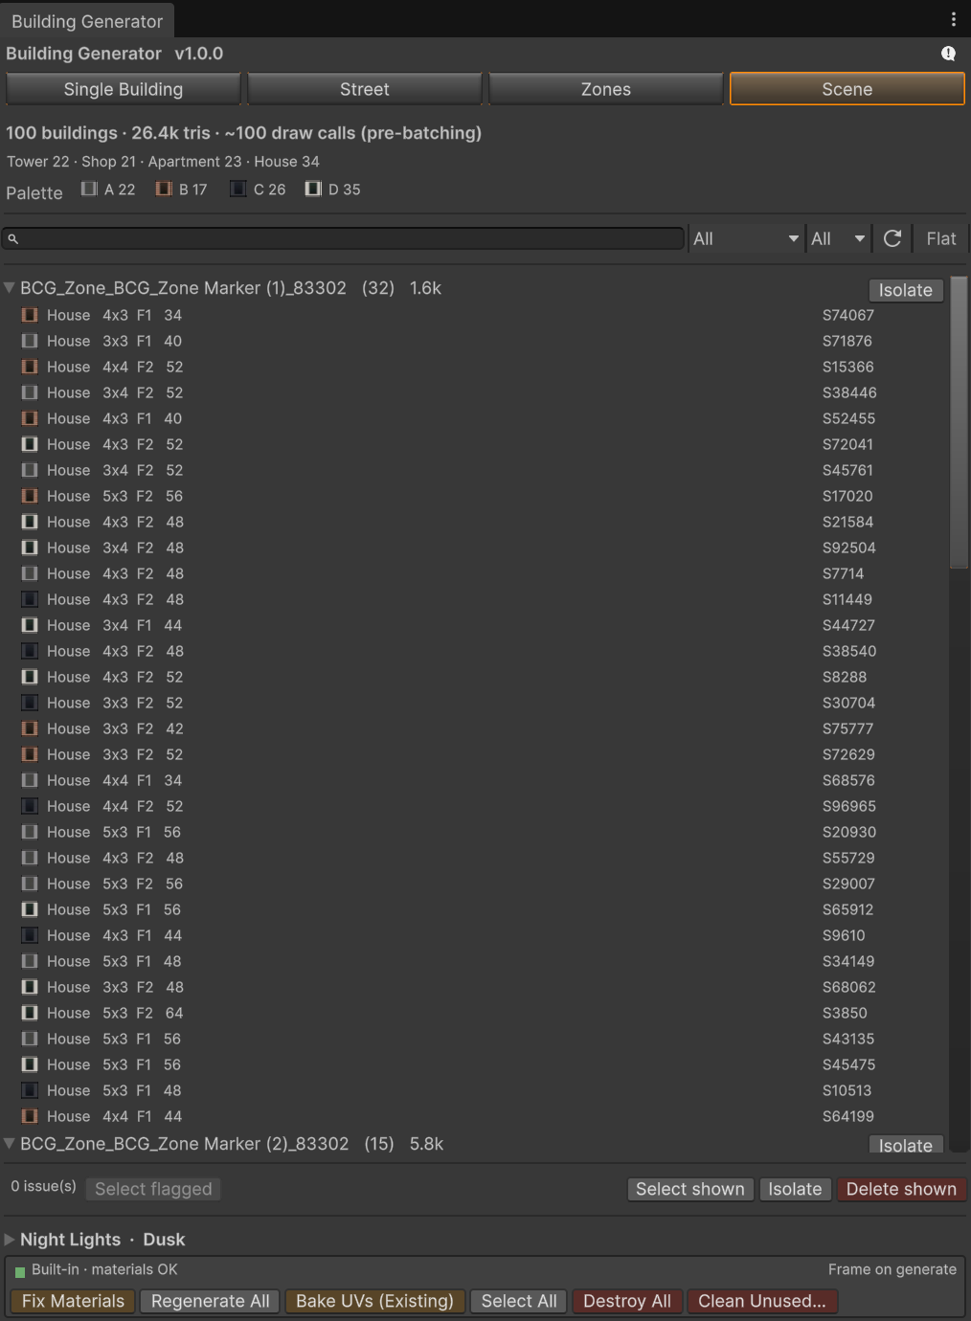Screen dimensions: 971x1321
Task: Click Isolate for Zone Marker (2) group
Action: (x=906, y=1145)
